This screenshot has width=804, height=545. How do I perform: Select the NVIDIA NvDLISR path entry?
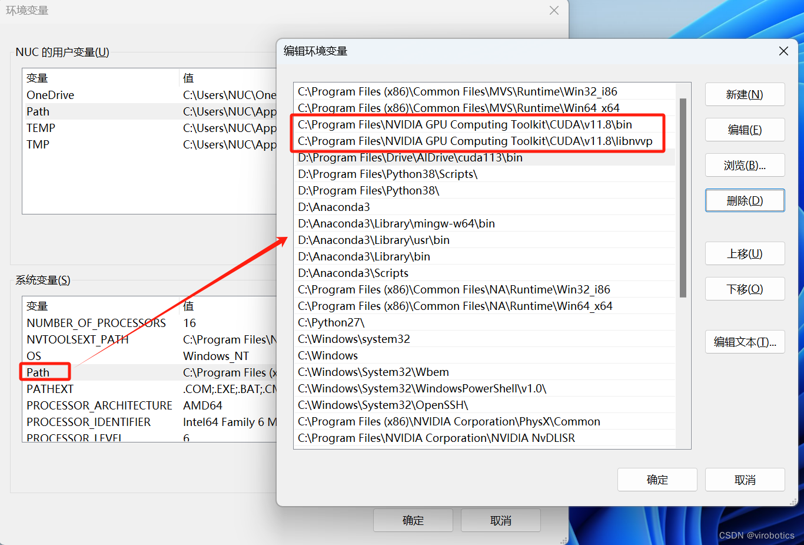tap(484, 438)
